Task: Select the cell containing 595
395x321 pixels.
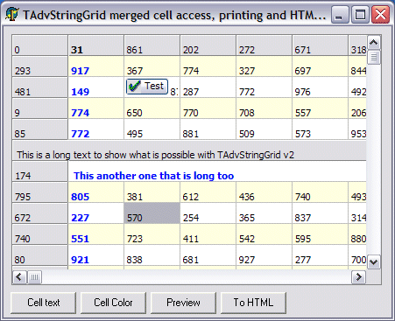Action: click(321, 234)
